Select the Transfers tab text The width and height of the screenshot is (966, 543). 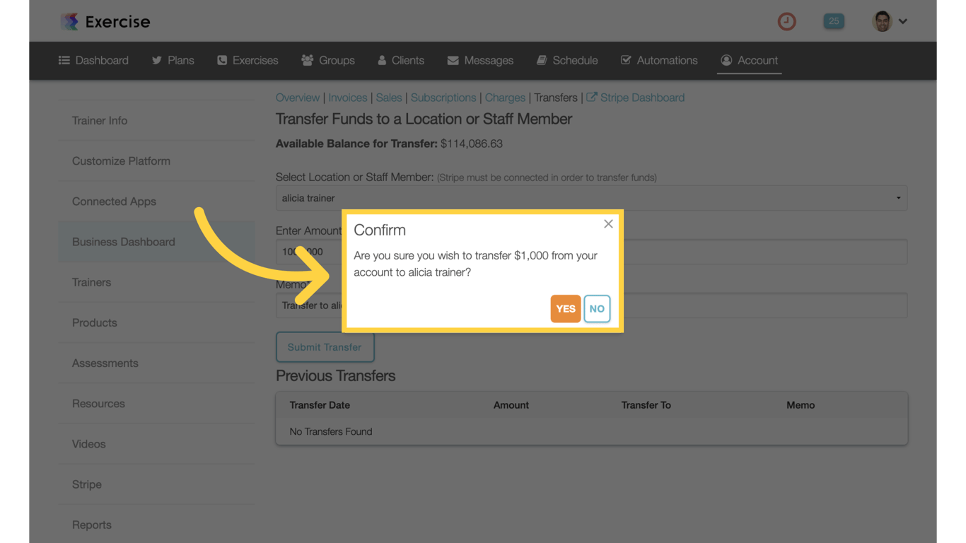pyautogui.click(x=555, y=98)
